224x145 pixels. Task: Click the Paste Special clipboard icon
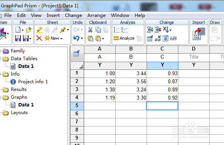click(x=98, y=38)
